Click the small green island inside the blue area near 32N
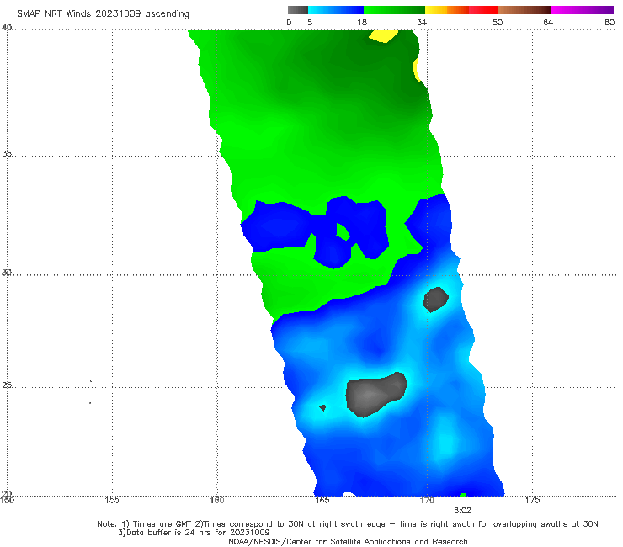Screen dimensions: 623x547 (x=343, y=232)
